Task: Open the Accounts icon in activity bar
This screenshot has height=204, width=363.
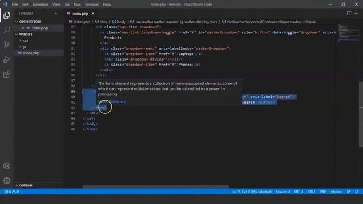Action: tap(7, 166)
